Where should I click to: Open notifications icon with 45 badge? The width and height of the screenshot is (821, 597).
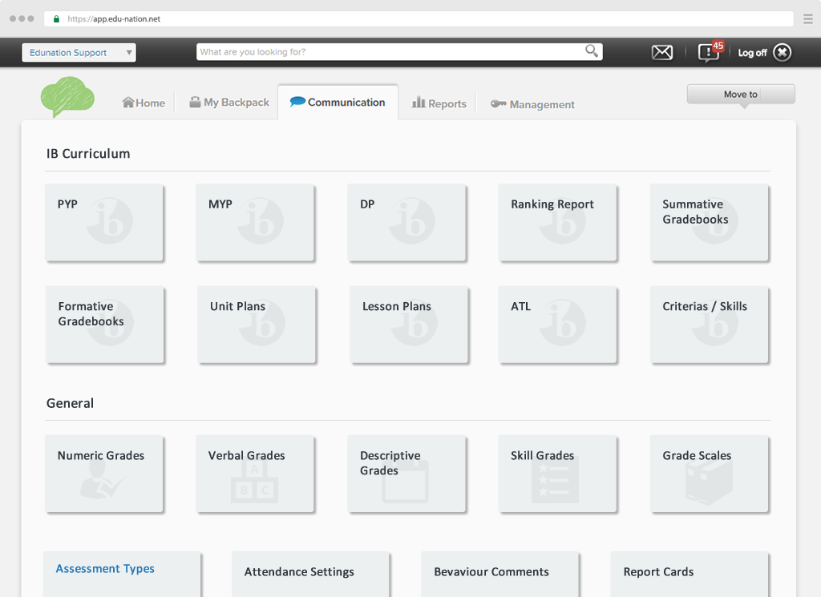(x=710, y=52)
